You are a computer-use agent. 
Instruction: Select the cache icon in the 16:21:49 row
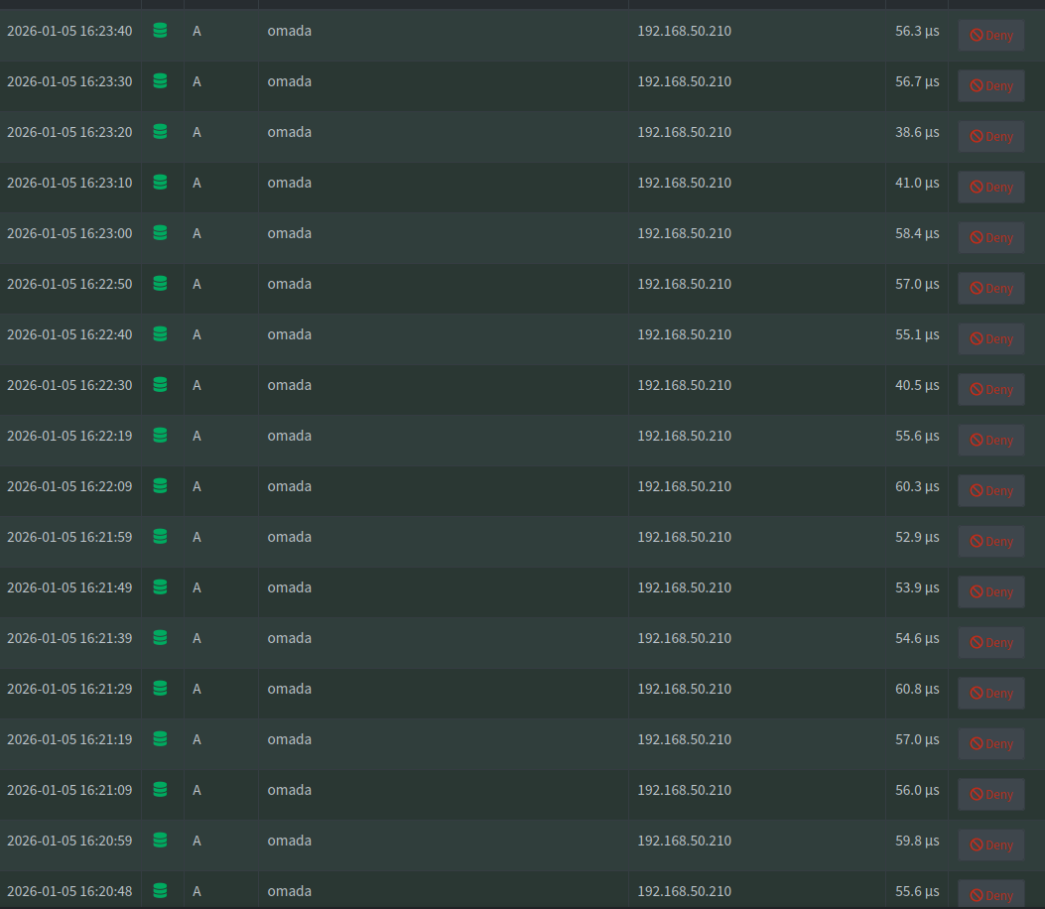pos(160,587)
